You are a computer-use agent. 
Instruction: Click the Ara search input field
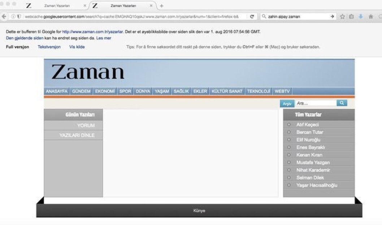(316, 103)
